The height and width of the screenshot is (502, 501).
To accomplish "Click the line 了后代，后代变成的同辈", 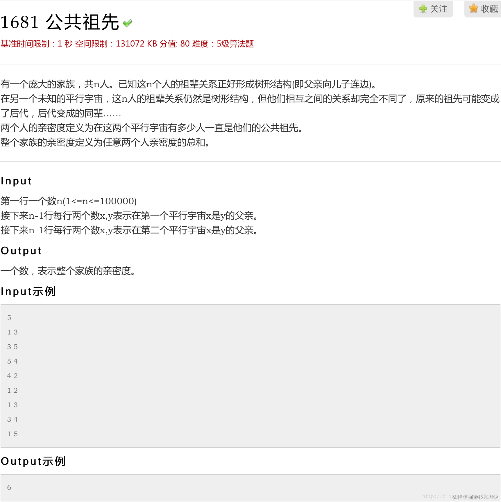I will [x=61, y=113].
